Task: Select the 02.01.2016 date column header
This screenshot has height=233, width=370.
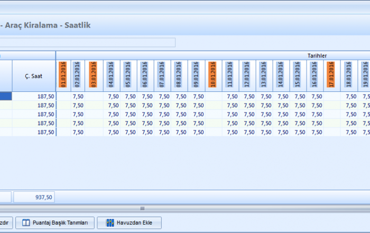Action: click(x=77, y=75)
